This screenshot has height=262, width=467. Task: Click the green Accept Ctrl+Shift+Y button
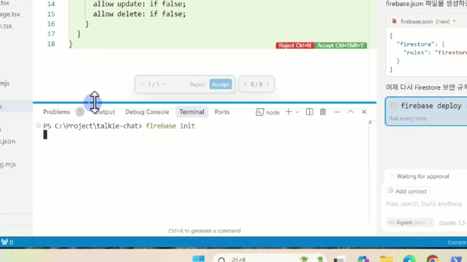[x=341, y=45]
